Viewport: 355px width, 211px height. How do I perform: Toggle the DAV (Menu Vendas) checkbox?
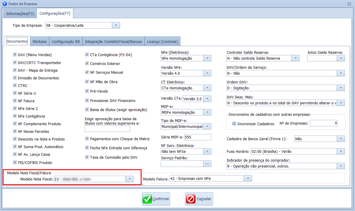pyautogui.click(x=15, y=55)
